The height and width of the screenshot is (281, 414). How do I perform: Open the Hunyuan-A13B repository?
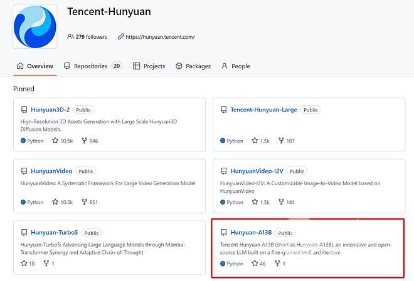point(251,232)
